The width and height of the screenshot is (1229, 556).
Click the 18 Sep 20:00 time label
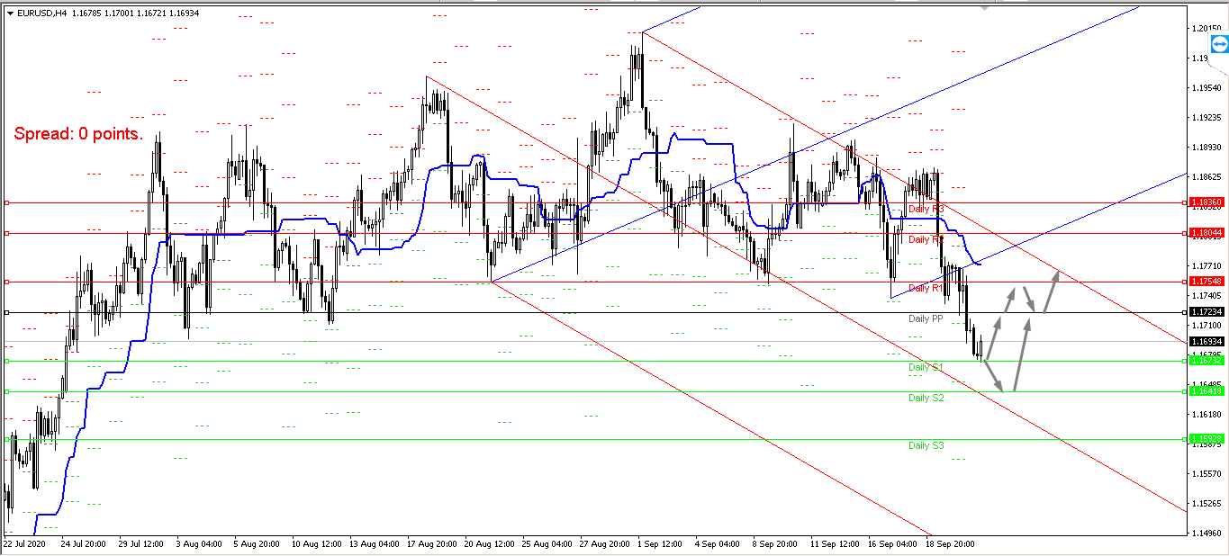[x=952, y=544]
